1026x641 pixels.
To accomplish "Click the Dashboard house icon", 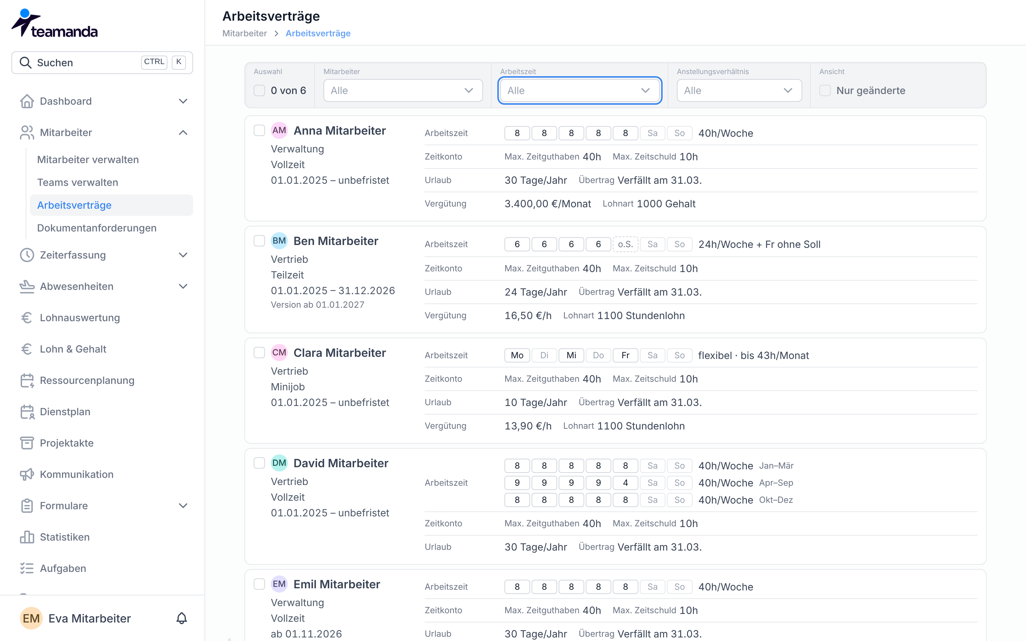I will [x=27, y=101].
